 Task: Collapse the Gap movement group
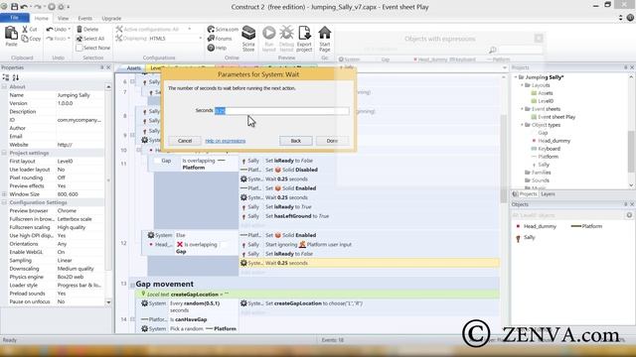[132, 285]
